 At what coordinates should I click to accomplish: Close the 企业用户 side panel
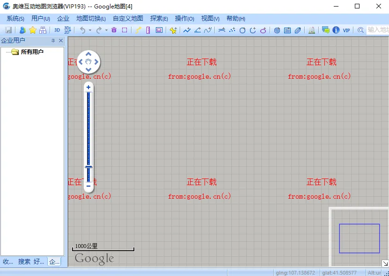coord(61,40)
